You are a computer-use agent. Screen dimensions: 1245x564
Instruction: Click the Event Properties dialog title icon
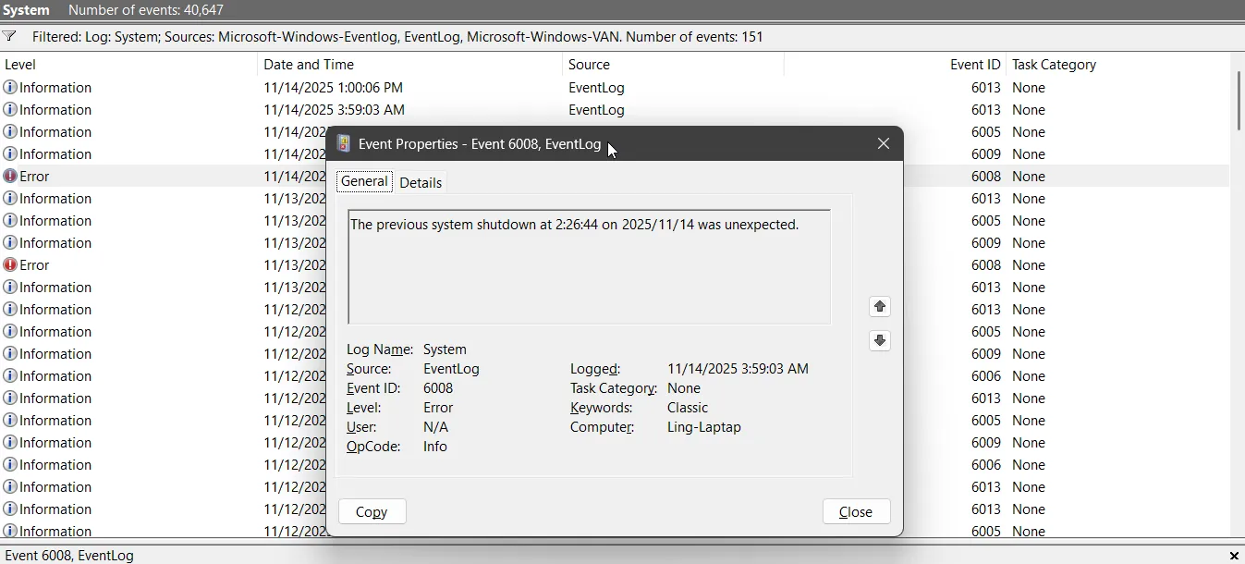[x=344, y=143]
